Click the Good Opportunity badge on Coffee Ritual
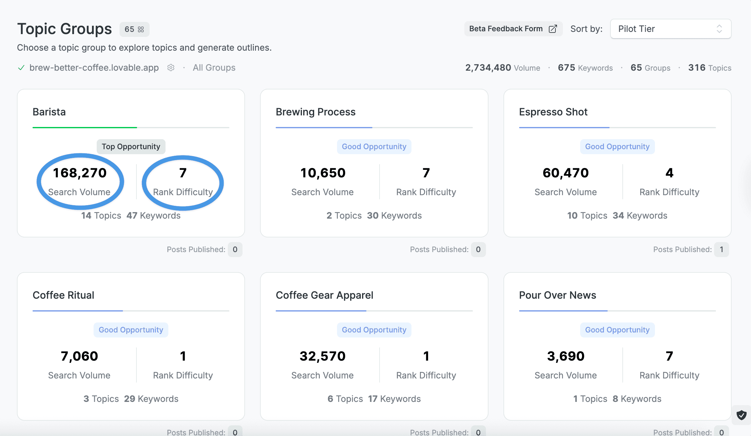This screenshot has height=436, width=751. click(131, 330)
